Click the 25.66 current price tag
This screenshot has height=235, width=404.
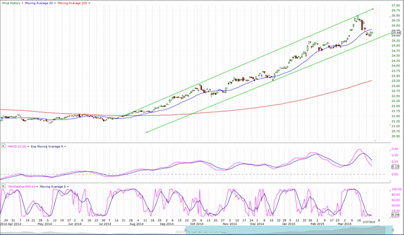pyautogui.click(x=396, y=33)
